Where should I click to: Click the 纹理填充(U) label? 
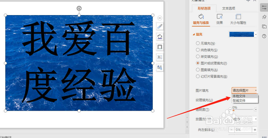204,100
